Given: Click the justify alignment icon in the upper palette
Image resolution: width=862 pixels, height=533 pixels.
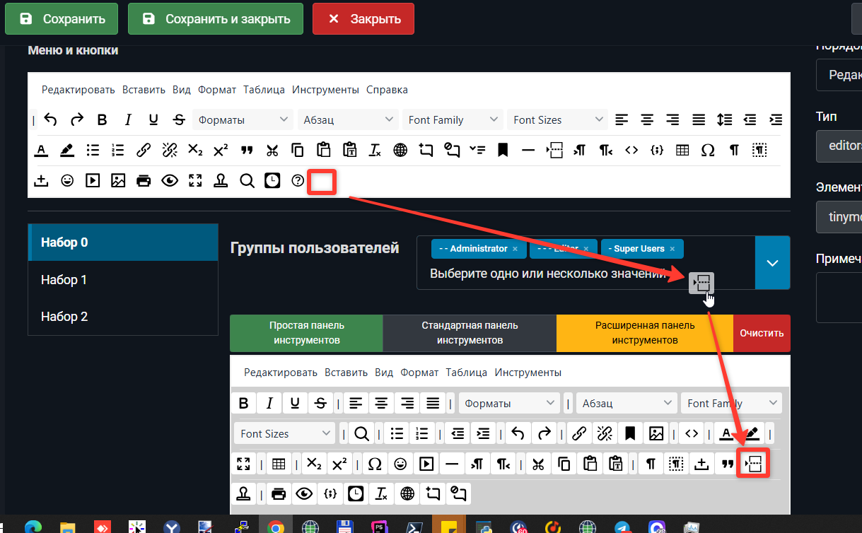Looking at the screenshot, I should point(699,119).
